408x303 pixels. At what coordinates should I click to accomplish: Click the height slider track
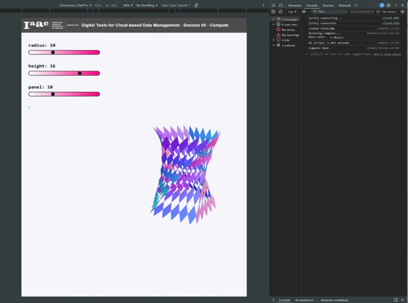tap(64, 73)
